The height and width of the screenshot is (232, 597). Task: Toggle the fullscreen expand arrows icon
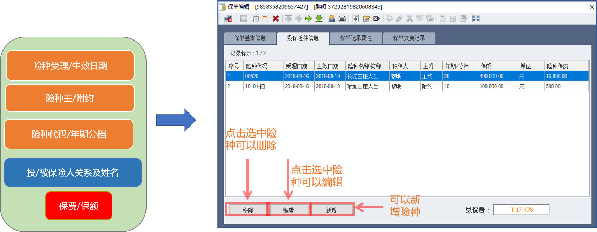click(x=476, y=19)
